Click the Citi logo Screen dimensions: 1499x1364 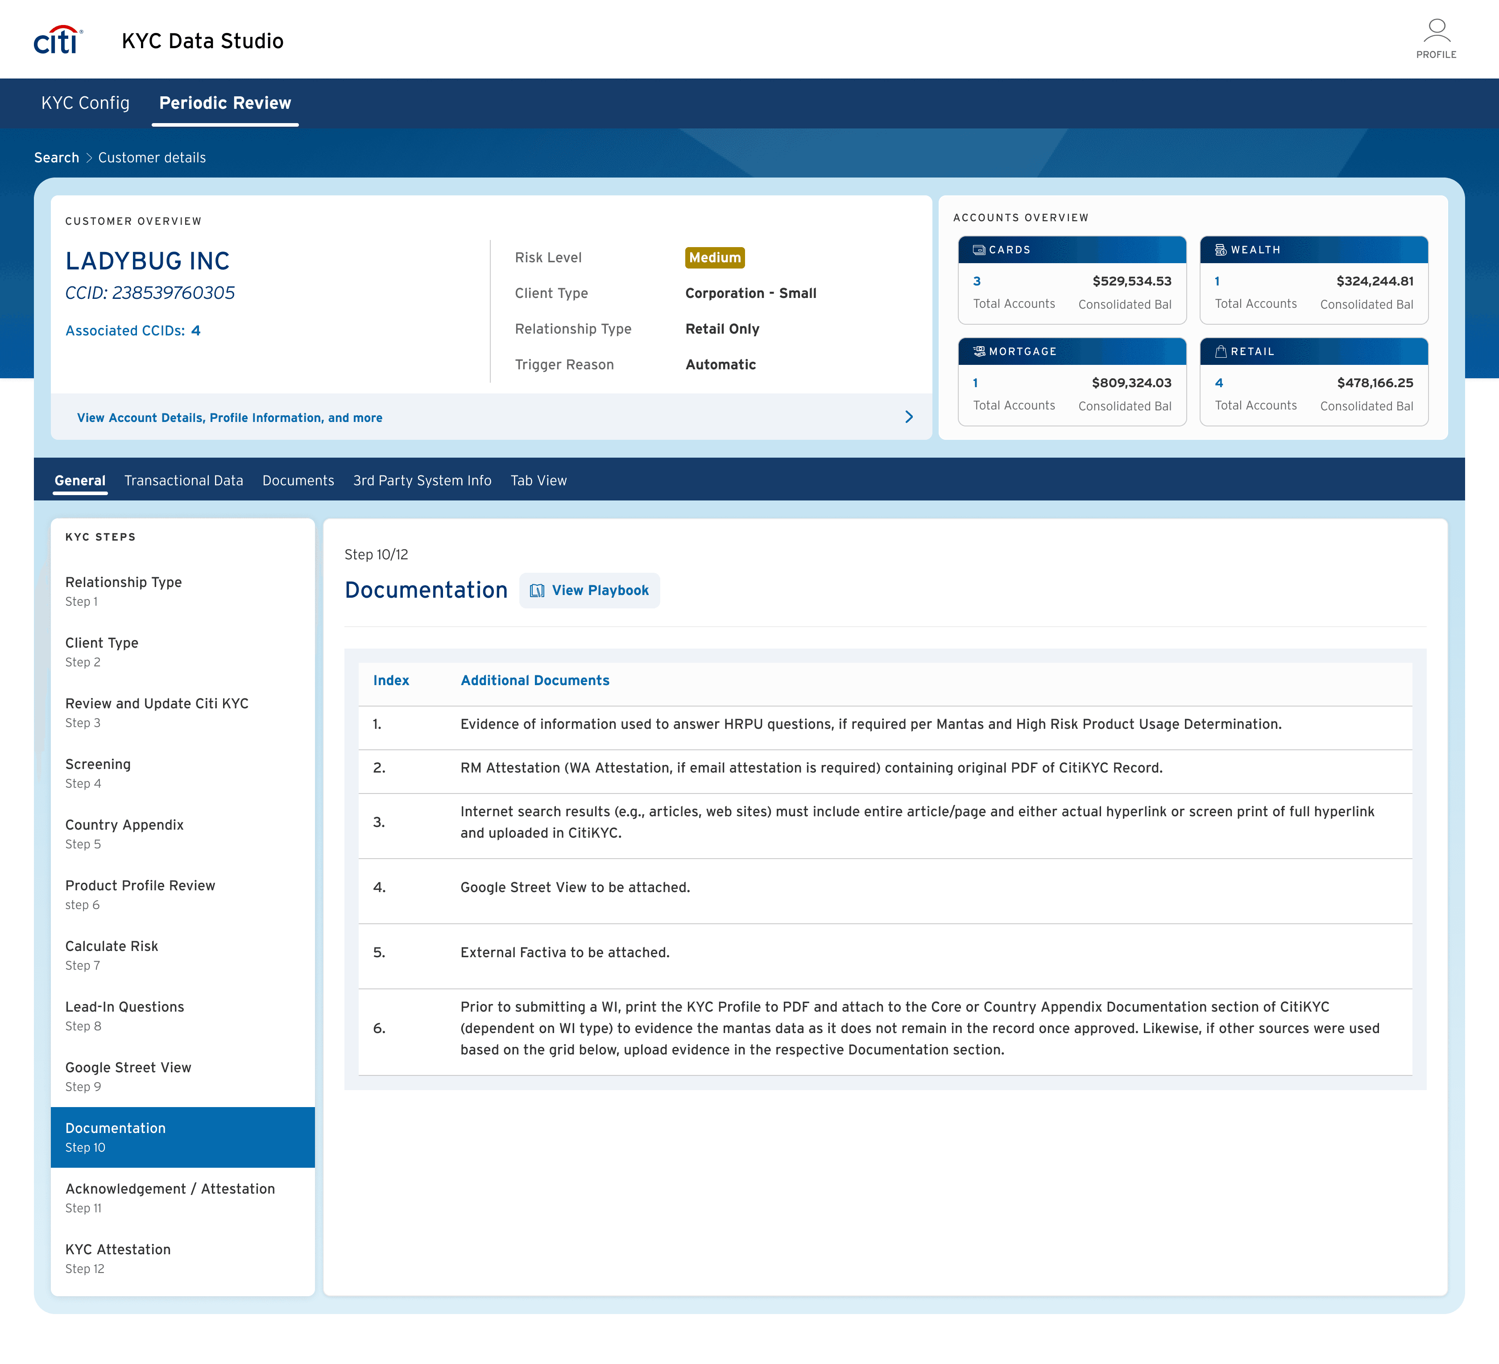[x=58, y=40]
